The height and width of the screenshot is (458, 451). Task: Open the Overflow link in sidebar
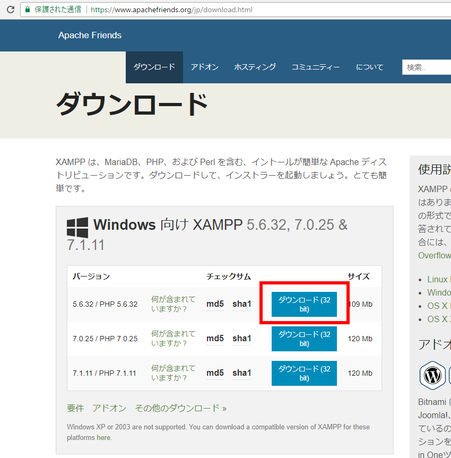click(x=435, y=256)
